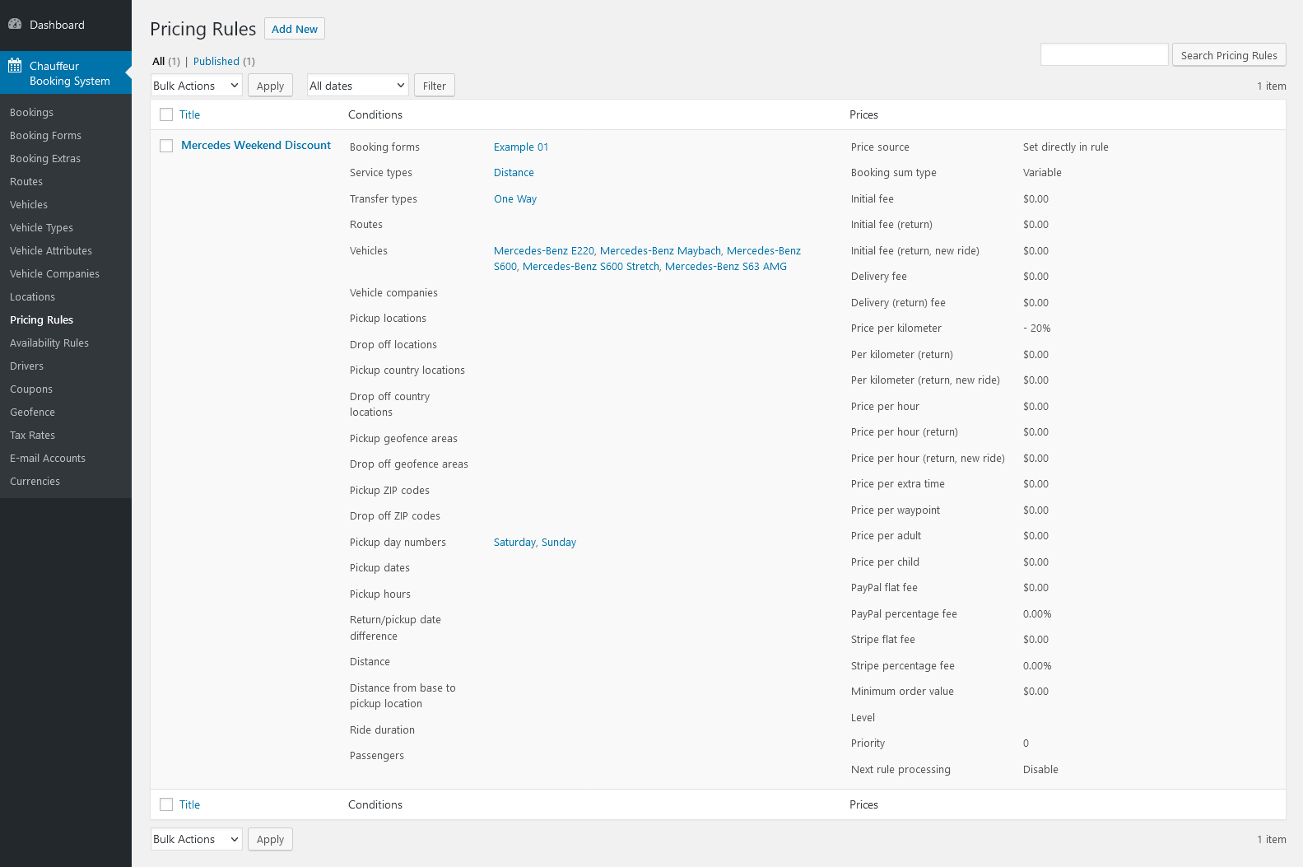Viewport: 1303px width, 867px height.
Task: Open the Mercedes Weekend Discount rule link
Action: click(x=256, y=146)
